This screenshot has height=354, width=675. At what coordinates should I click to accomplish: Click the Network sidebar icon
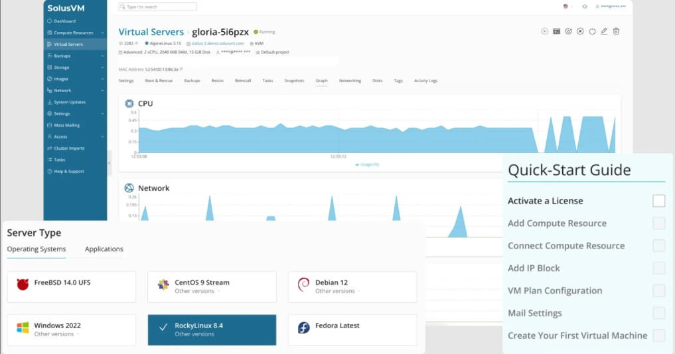[x=50, y=91]
